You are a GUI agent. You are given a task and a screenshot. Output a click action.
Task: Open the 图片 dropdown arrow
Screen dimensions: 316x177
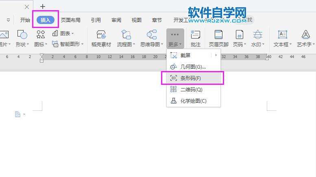coord(9,44)
